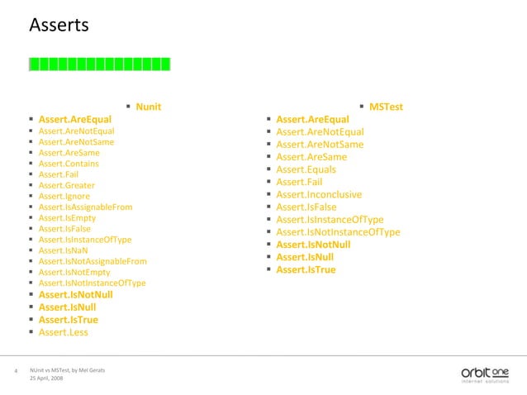Select Assert.Ignore in the Nunit list

[64, 196]
